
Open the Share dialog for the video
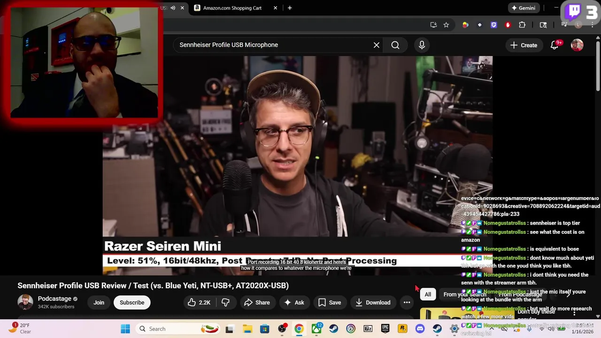[x=257, y=302]
